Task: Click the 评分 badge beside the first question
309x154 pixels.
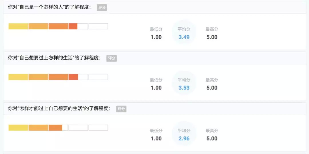Action: [102, 7]
